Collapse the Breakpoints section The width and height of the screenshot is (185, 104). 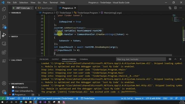point(10,84)
